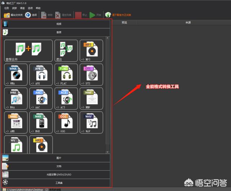
Task: Click the convert to M4R ringtone icon
Action: click(x=40, y=123)
